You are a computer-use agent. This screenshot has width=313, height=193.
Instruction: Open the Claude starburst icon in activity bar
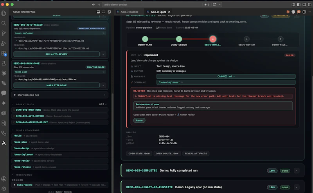(4, 73)
